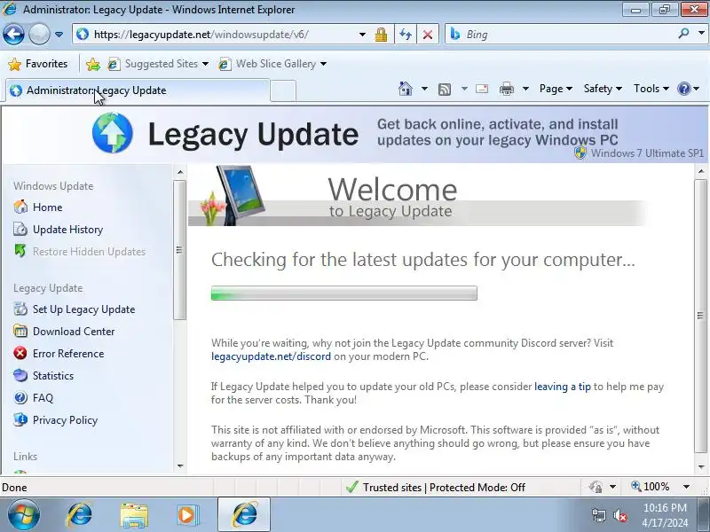Click the network tray icon
The width and height of the screenshot is (710, 532).
[x=598, y=516]
